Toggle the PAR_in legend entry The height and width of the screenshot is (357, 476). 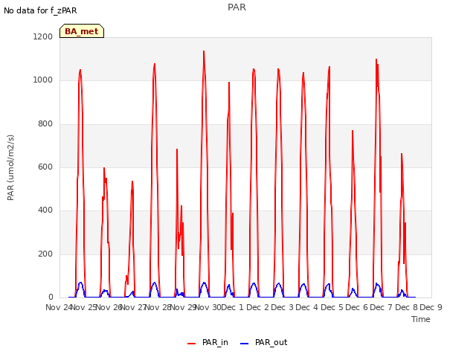[215, 342]
